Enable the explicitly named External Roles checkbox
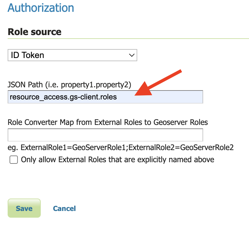This screenshot has width=249, height=232. tap(14, 160)
